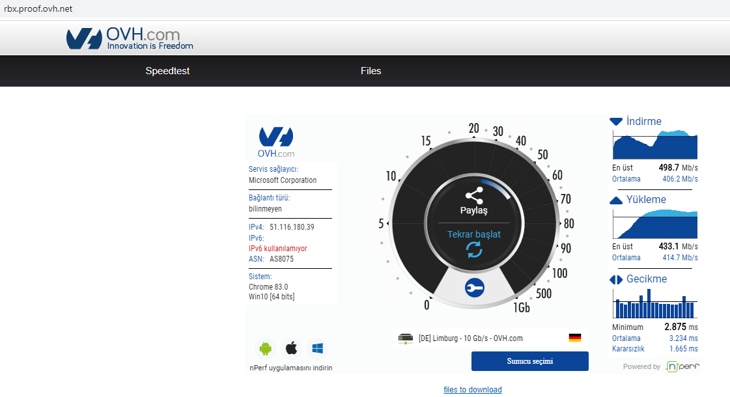Click the 3.234 ms average latency value
Image resolution: width=730 pixels, height=397 pixels.
[684, 338]
